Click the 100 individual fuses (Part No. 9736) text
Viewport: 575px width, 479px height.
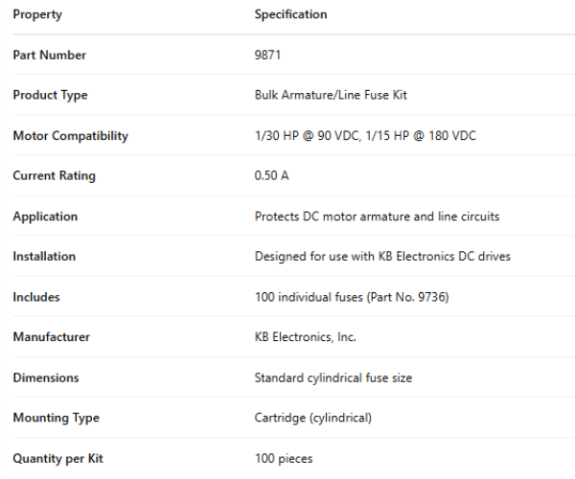point(352,297)
